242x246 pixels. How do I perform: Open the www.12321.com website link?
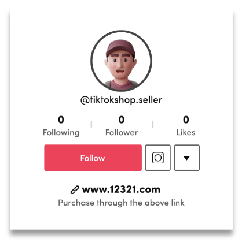pos(121,189)
